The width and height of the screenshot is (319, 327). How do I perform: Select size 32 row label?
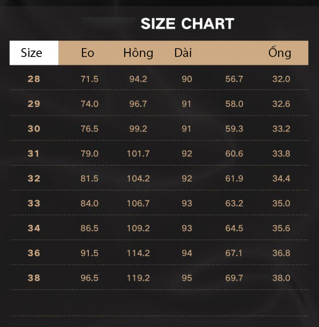pos(34,179)
